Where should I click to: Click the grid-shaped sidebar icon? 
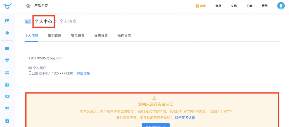click(x=7, y=49)
